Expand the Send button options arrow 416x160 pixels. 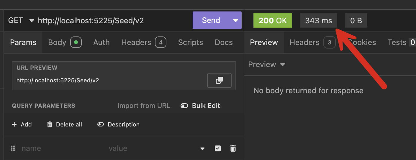(x=235, y=21)
